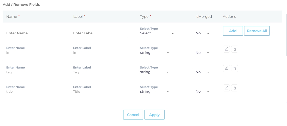This screenshot has height=126, width=287.
Task: Expand the Type dropdown for tag row
Action: [155, 72]
